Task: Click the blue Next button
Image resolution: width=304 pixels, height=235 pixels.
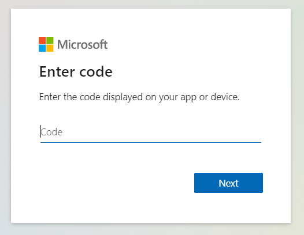Action: coord(228,183)
